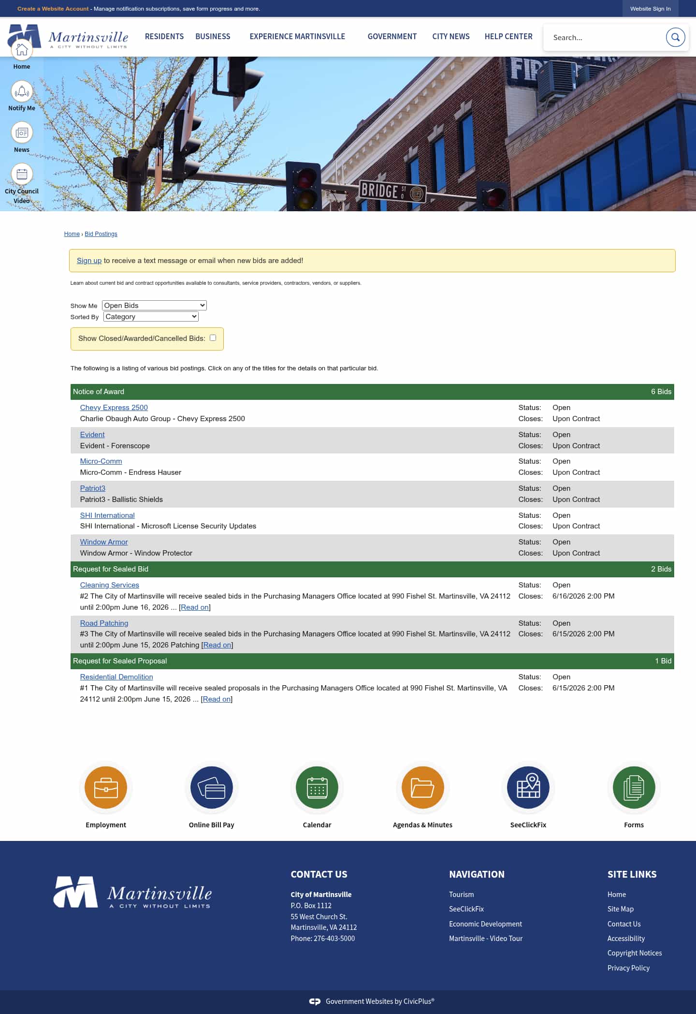Screen dimensions: 696x1014
Task: Click the Home breadcrumb link
Action: coord(72,234)
